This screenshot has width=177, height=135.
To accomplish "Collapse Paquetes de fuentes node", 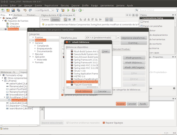I will tap(3, 21).
